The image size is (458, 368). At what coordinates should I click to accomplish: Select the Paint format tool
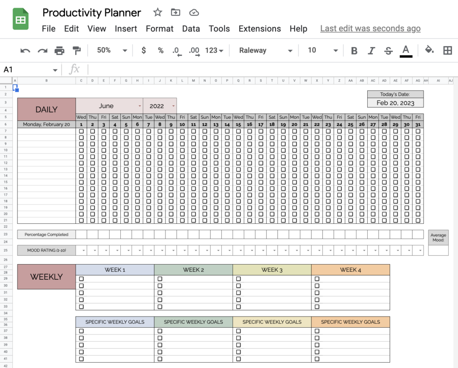pos(77,50)
